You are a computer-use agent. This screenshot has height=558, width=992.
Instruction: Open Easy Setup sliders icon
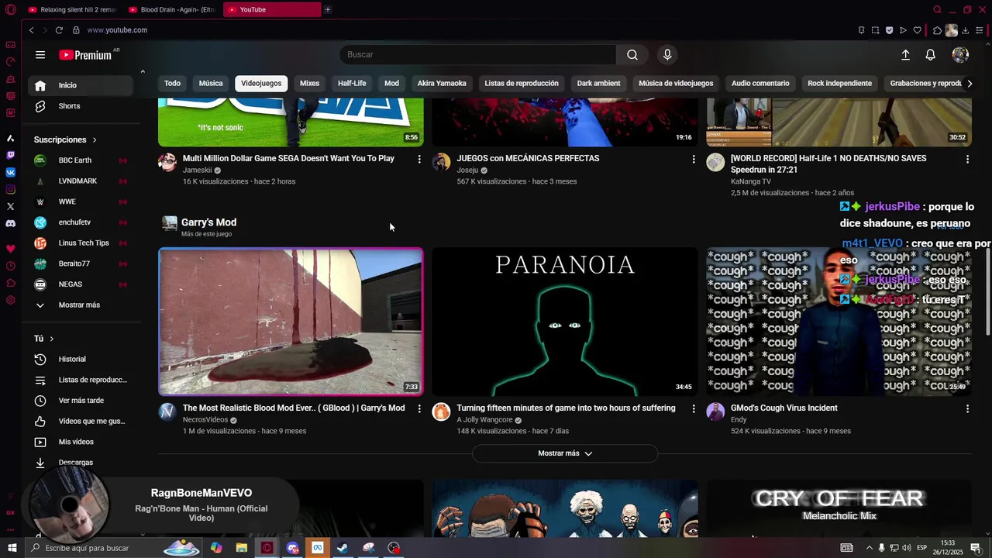coord(980,30)
